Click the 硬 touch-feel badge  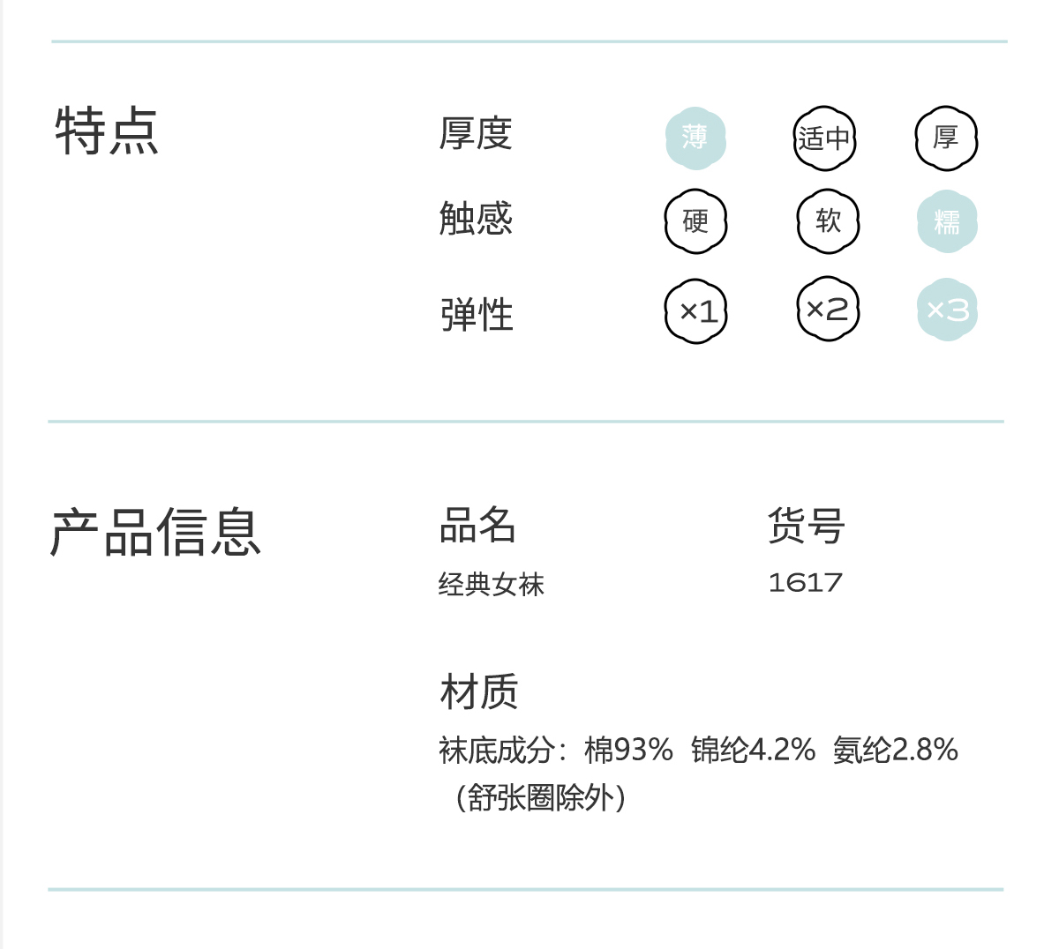(x=695, y=221)
